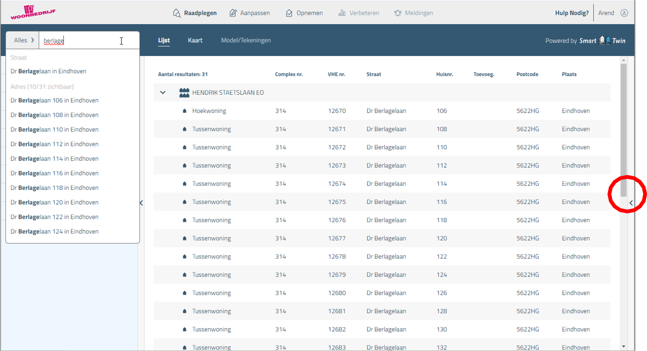Click the Verbeteren chart icon
Image resolution: width=647 pixels, height=351 pixels.
coord(342,13)
